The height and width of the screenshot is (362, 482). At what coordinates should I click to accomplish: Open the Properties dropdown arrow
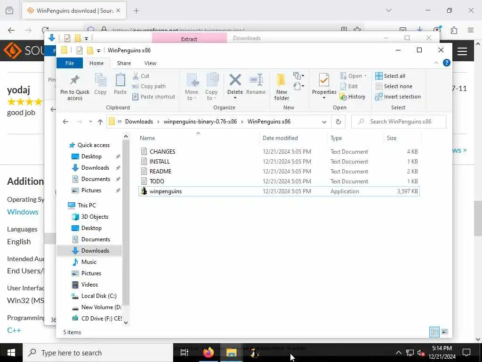pyautogui.click(x=324, y=98)
